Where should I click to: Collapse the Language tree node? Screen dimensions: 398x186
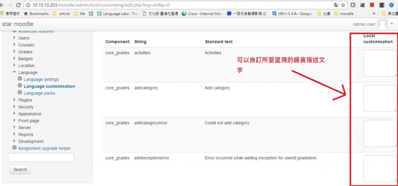[14, 72]
